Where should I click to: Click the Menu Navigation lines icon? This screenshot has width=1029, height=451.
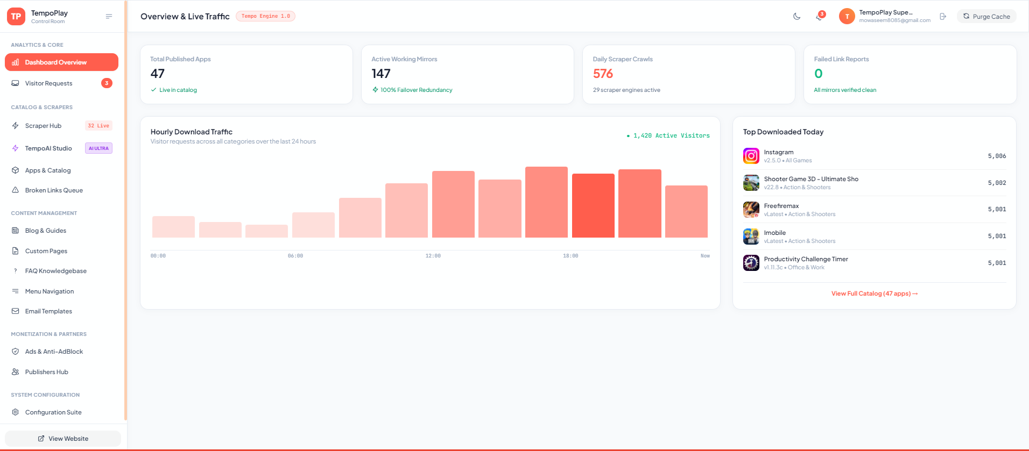click(16, 291)
